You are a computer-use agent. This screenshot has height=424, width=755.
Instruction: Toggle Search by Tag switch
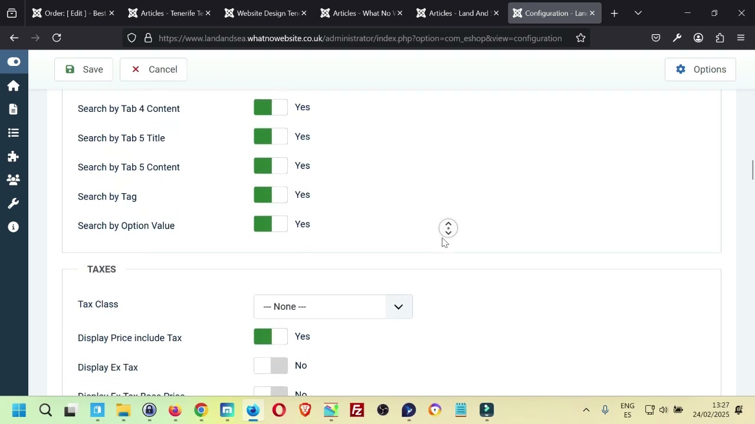coord(271,195)
